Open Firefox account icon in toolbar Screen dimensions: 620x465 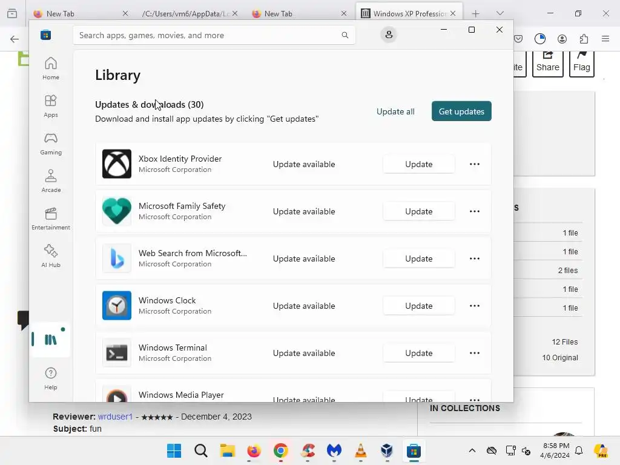click(x=562, y=39)
